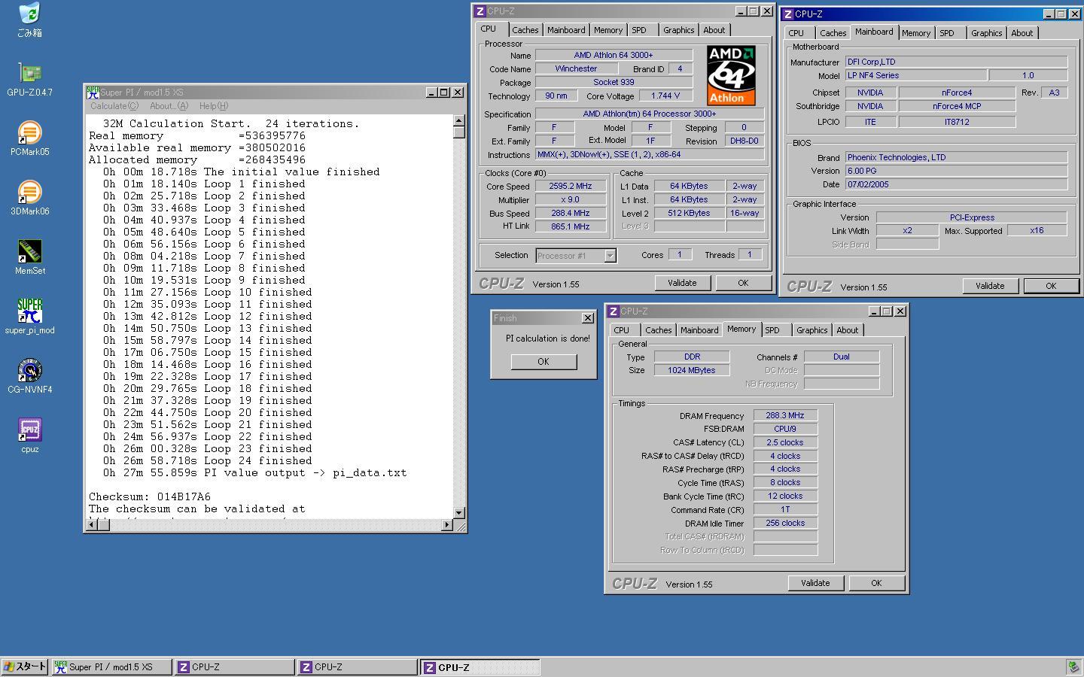Image resolution: width=1084 pixels, height=677 pixels.
Task: Open SPD tab in Memory window
Action: 772,330
